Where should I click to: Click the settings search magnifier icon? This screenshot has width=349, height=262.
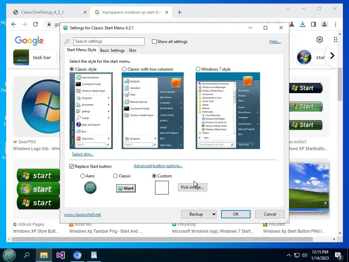tap(67, 42)
